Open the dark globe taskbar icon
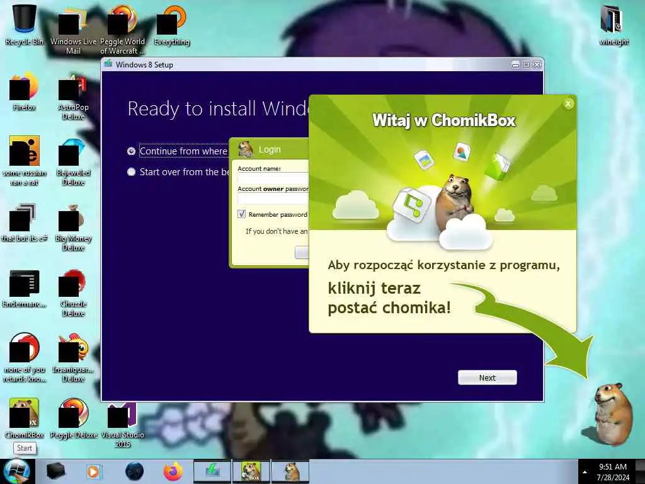 pyautogui.click(x=135, y=471)
